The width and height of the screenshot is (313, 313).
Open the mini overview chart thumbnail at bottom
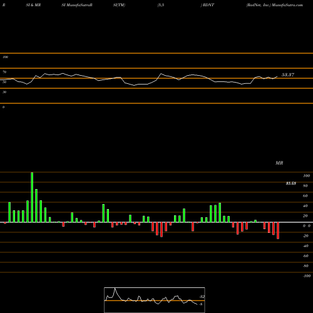point(155,300)
